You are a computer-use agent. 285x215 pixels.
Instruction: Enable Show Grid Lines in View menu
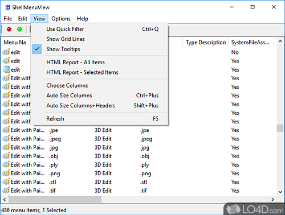(100, 39)
